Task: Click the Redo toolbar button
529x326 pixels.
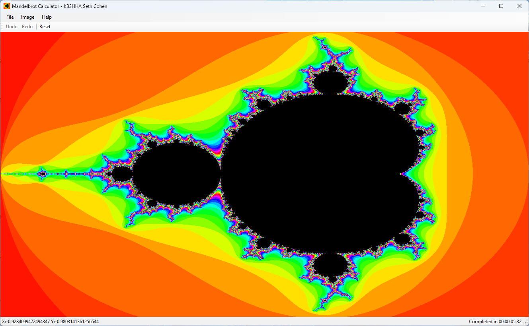Action: click(27, 27)
